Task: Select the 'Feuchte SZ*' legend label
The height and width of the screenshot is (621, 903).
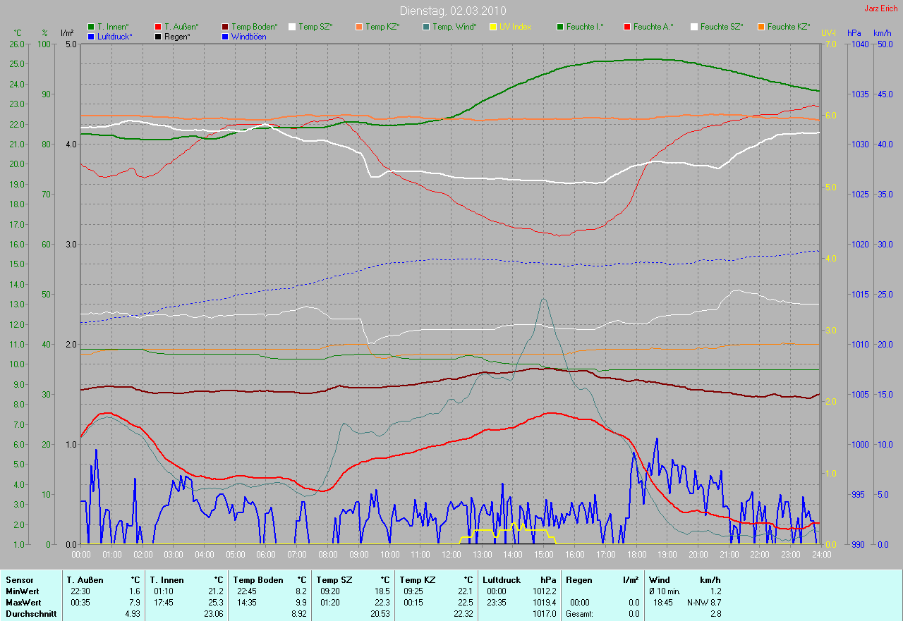Action: point(721,27)
